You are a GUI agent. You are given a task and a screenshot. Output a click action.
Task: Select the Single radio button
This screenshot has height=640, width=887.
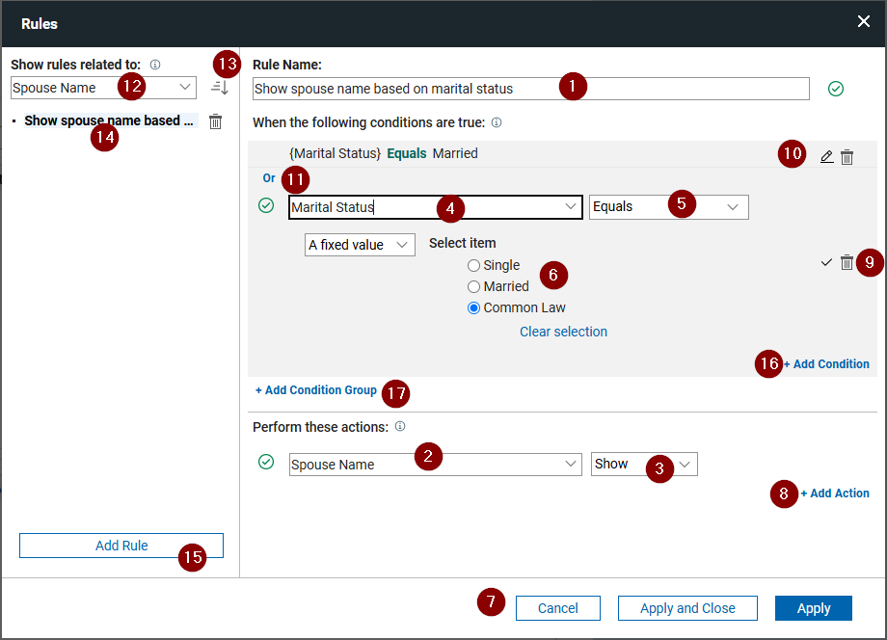(472, 265)
